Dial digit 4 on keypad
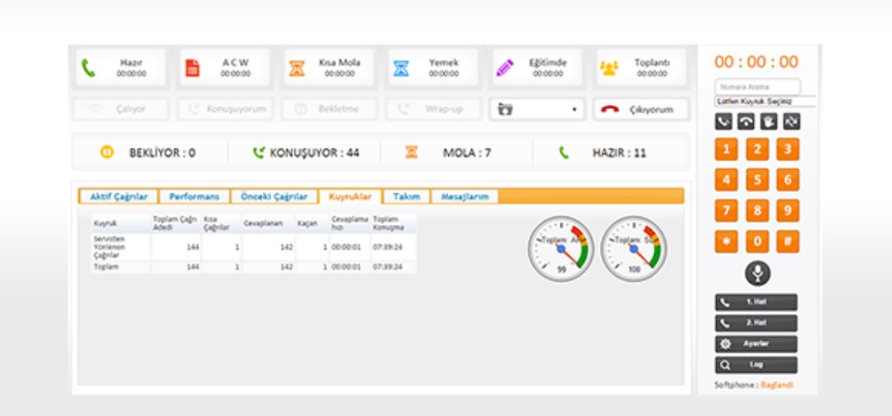 pos(726,181)
